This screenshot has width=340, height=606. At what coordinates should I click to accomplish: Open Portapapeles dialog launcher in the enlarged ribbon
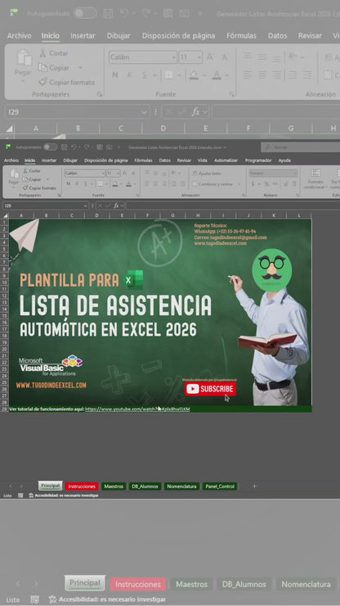[x=100, y=94]
